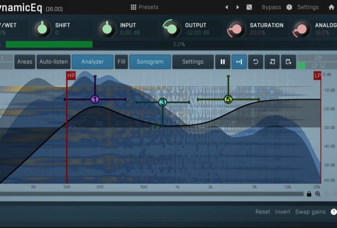
Task: Go to next preset arrow
Action: (238, 7)
